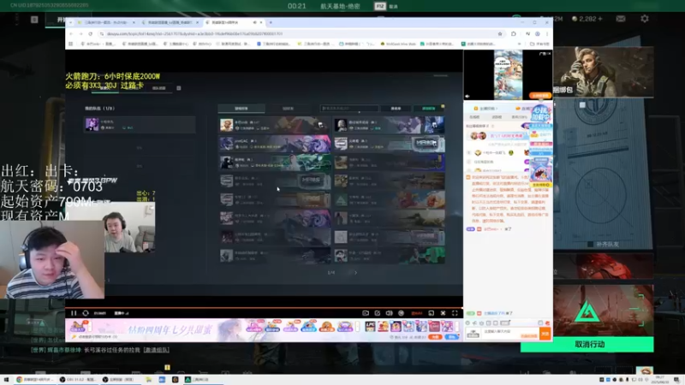
Task: Reload the page in Chrome
Action: (91, 33)
